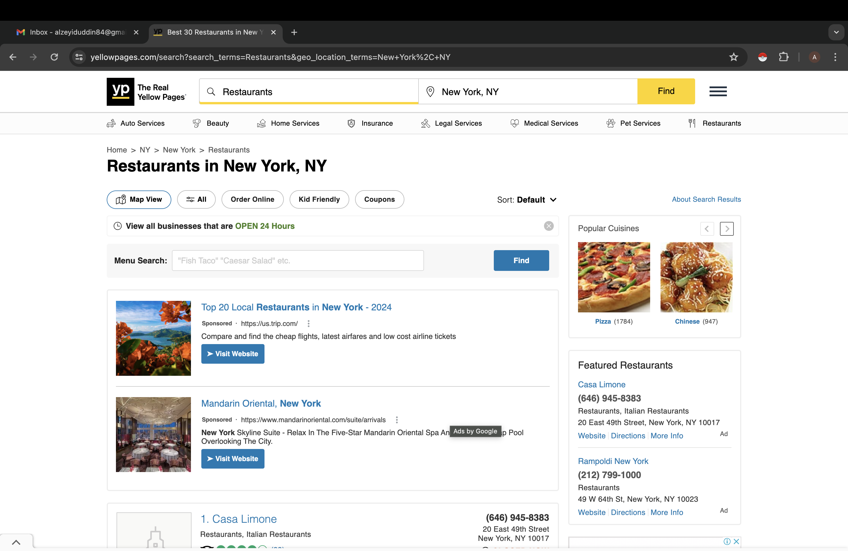Reload page with refresh icon
This screenshot has height=551, width=848.
[x=54, y=57]
